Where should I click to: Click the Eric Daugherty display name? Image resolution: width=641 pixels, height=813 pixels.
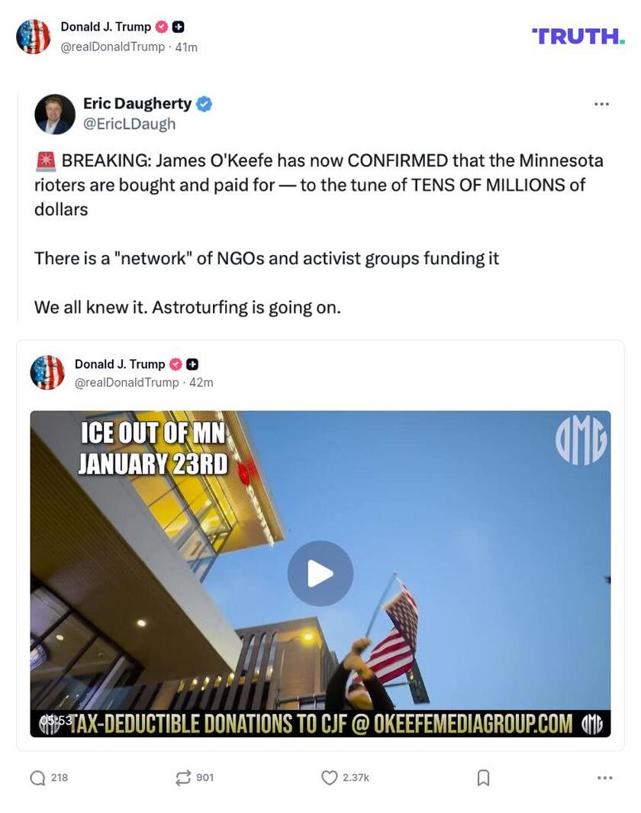[137, 103]
